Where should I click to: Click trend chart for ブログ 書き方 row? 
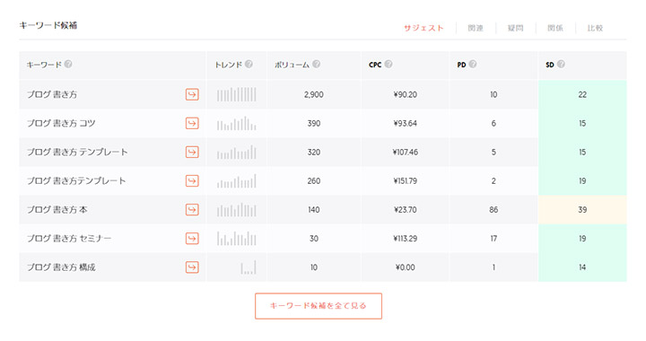click(x=237, y=94)
